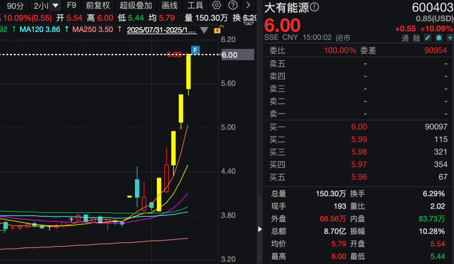The width and height of the screenshot is (454, 264).
Task: Expand more toolbar options with right chevron
Action: [x=248, y=5]
